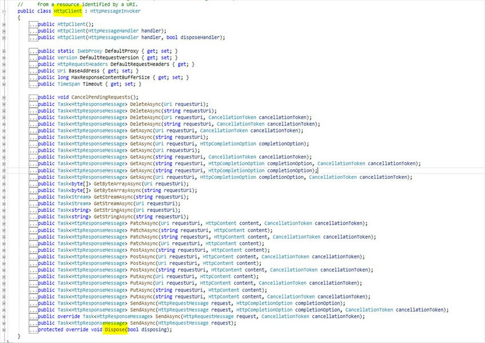The height and width of the screenshot is (343, 485).
Task: Collapse the HttpClient class with the minus box
Action: click(x=5, y=11)
